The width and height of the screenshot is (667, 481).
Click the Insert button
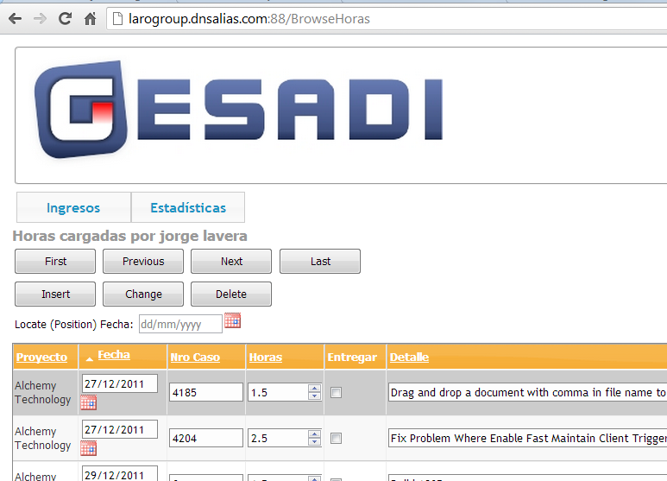(x=55, y=294)
